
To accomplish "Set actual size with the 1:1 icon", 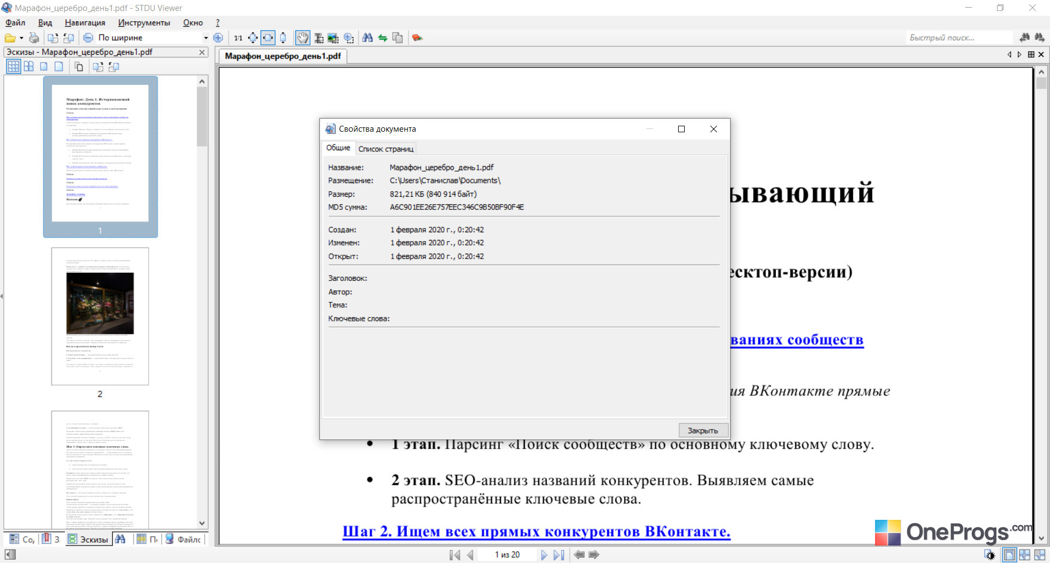I will (x=238, y=38).
